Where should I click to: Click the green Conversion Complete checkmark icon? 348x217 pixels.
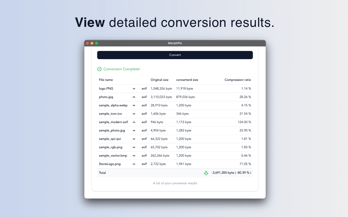coord(100,69)
